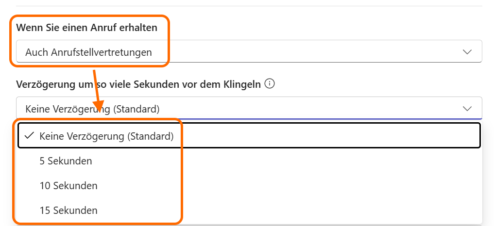Click the Wenn Sie einen Anruf erhalten label
The height and width of the screenshot is (226, 494).
(87, 28)
